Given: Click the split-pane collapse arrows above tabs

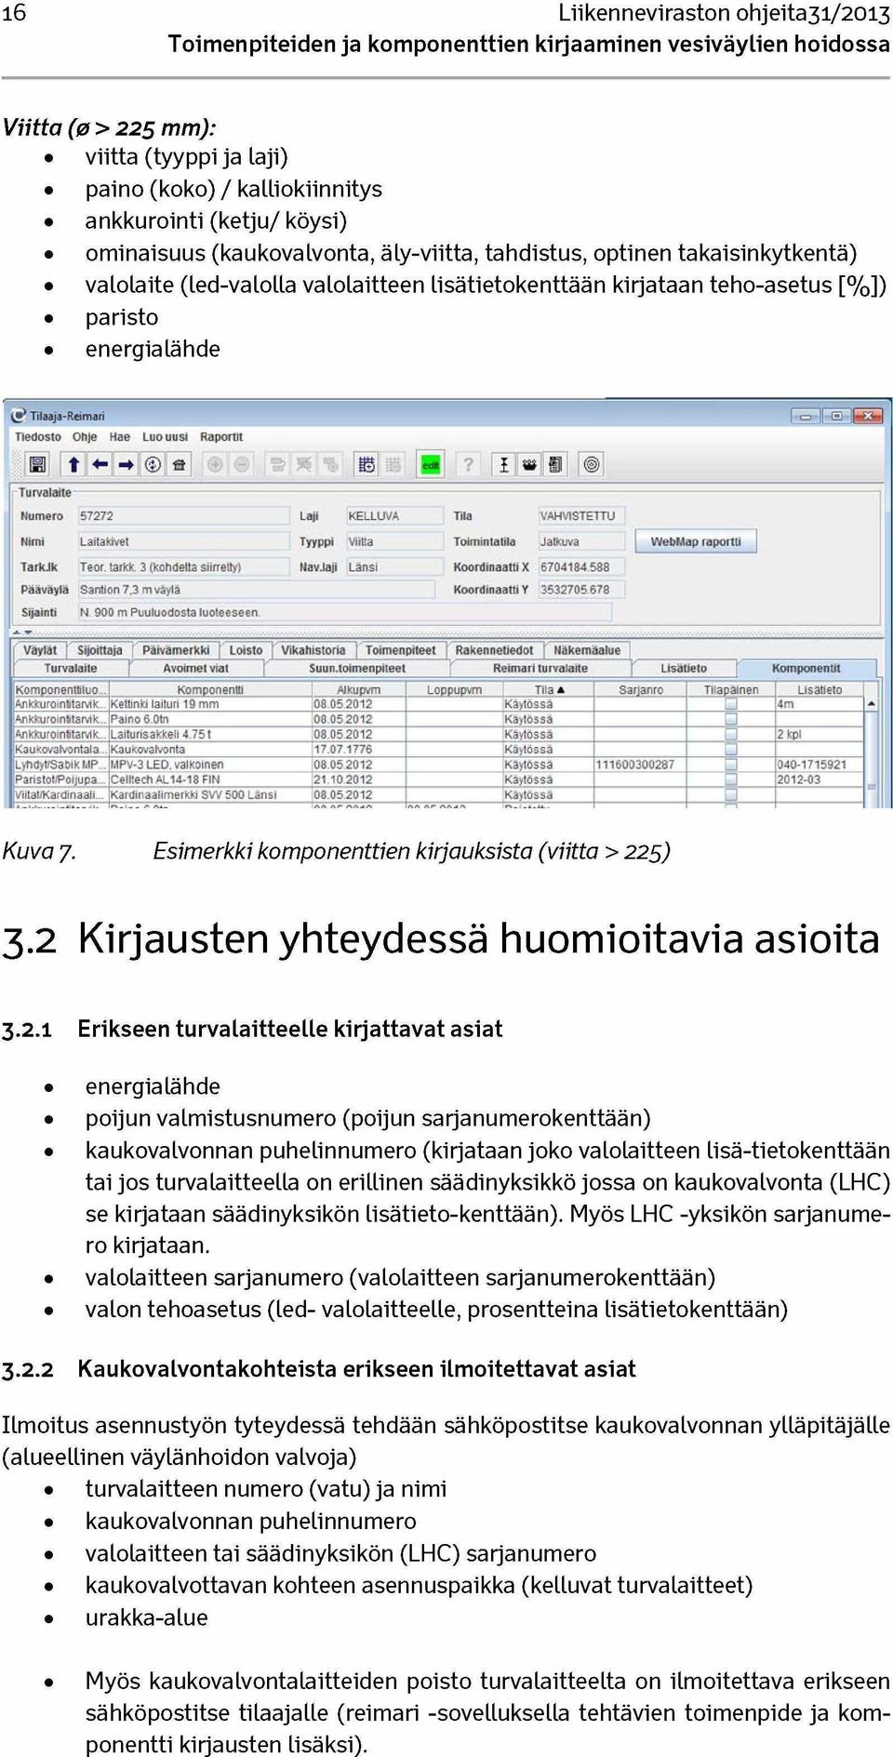Looking at the screenshot, I should [x=22, y=633].
